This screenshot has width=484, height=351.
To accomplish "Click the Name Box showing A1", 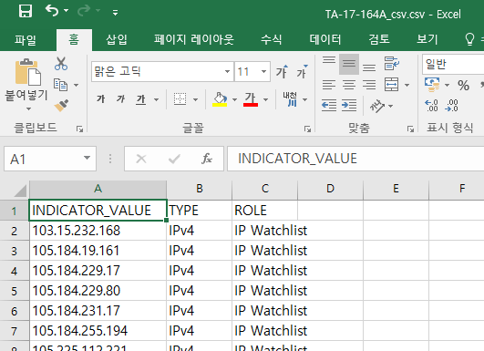I will 43,159.
